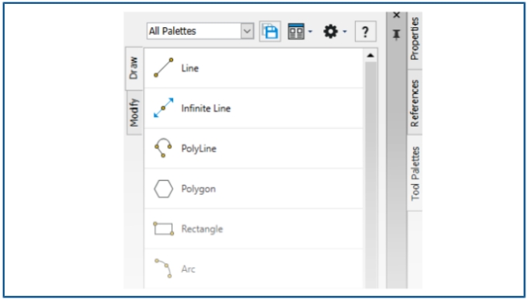Toggle the auto-hide pin icon
532x302 pixels.
[396, 34]
